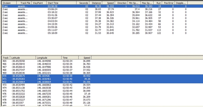Select track point 468
Screen dimensions: 203x107
click(102, 70)
